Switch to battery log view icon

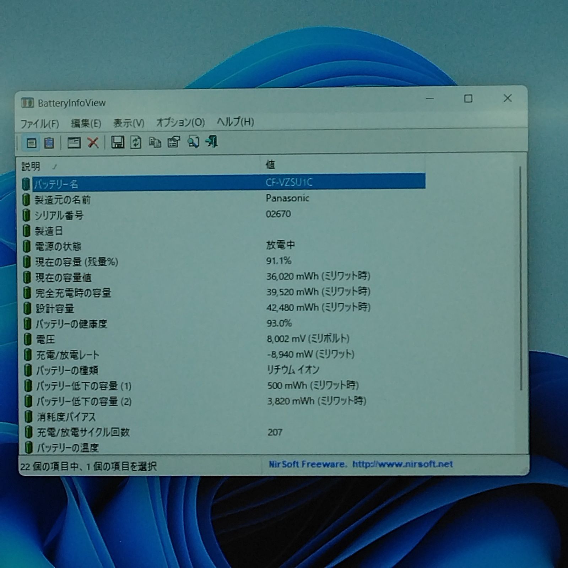[49, 143]
